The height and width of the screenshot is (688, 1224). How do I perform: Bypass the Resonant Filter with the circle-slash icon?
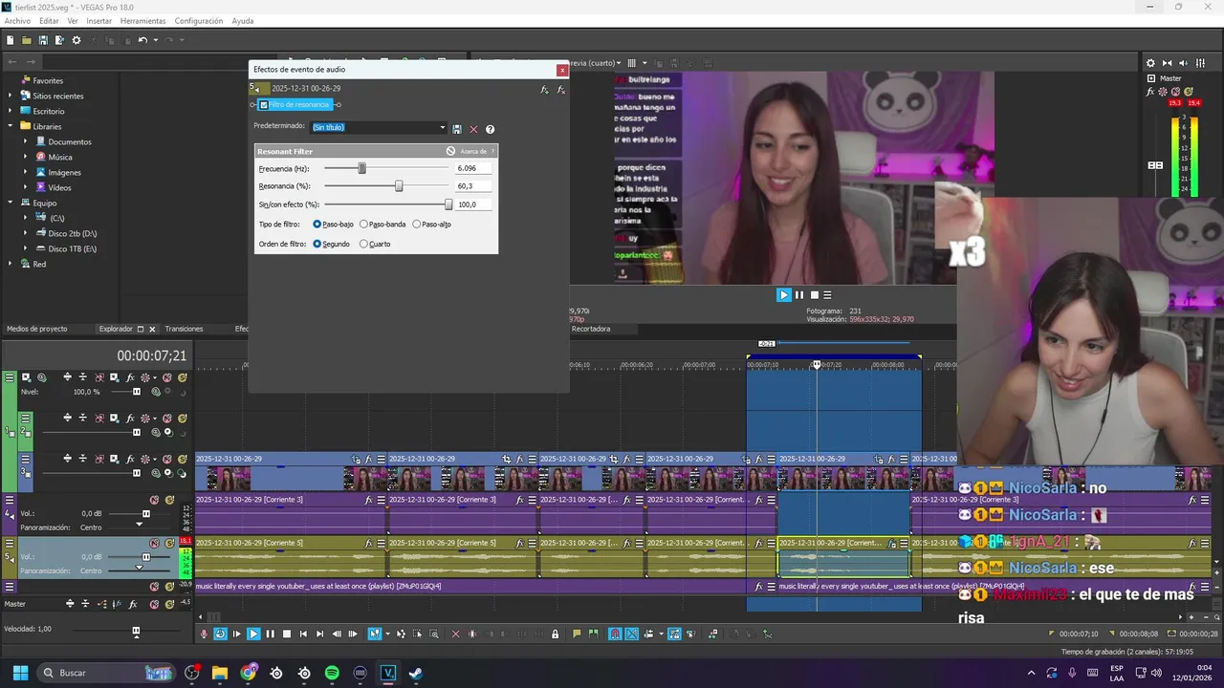coord(450,151)
